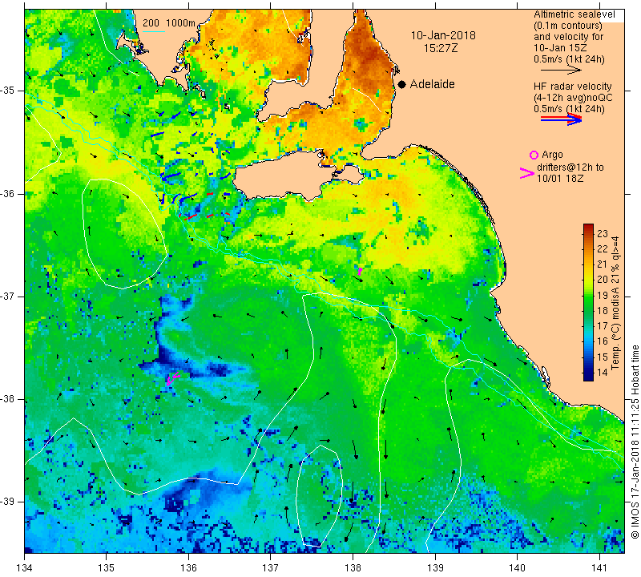The height and width of the screenshot is (577, 641).
Task: Click the 14 value on temperature scale
Action: (x=603, y=372)
